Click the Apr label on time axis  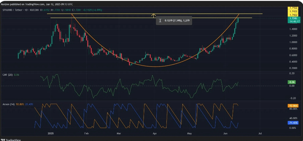pyautogui.click(x=155, y=133)
